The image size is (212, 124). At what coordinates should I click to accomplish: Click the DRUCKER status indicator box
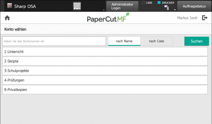click(159, 3)
